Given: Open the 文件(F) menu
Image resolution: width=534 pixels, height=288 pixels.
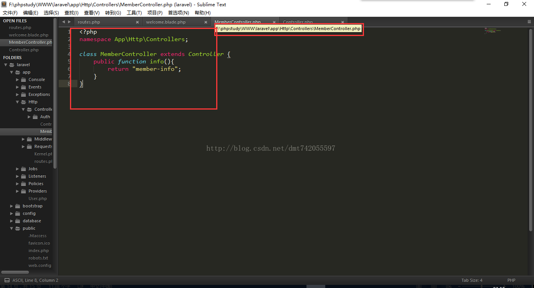Looking at the screenshot, I should [x=10, y=13].
